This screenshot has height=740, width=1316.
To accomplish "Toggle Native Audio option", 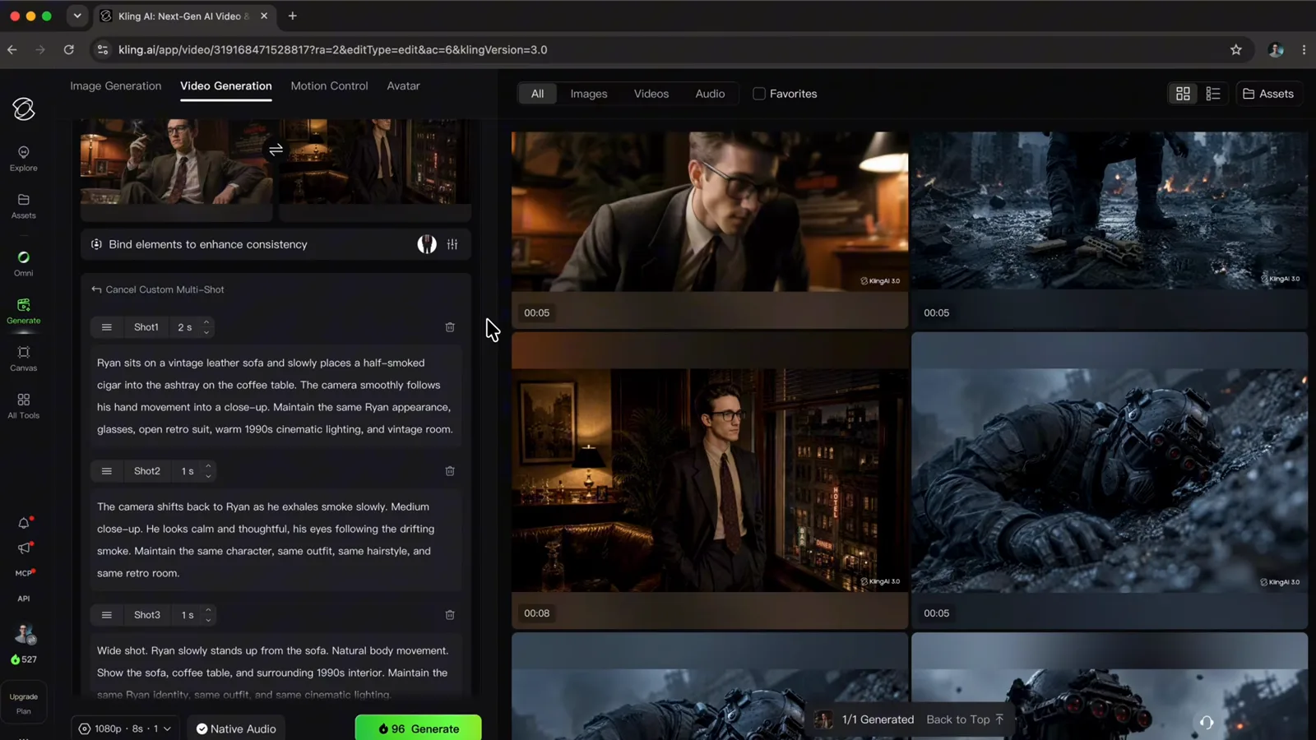I will coord(236,728).
